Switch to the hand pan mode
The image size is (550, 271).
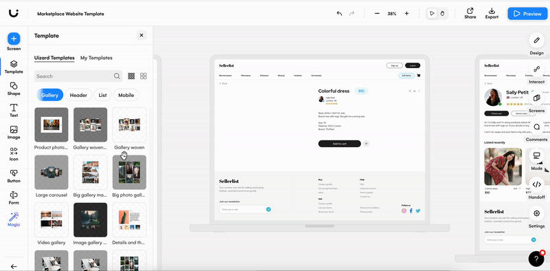point(442,14)
